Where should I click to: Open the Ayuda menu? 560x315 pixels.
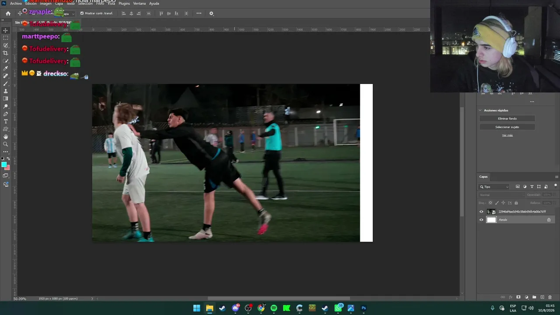(154, 3)
